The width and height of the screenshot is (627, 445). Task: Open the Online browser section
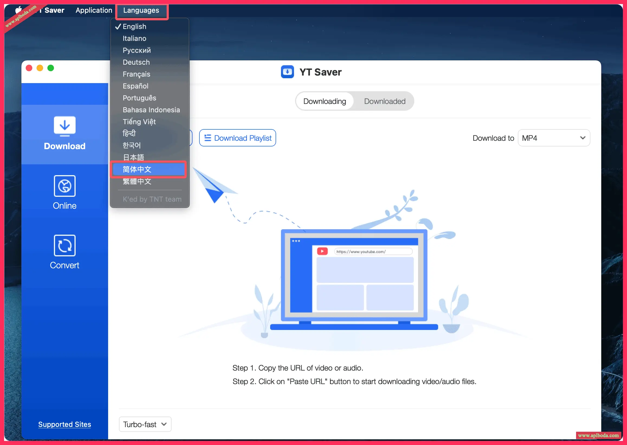pos(65,193)
